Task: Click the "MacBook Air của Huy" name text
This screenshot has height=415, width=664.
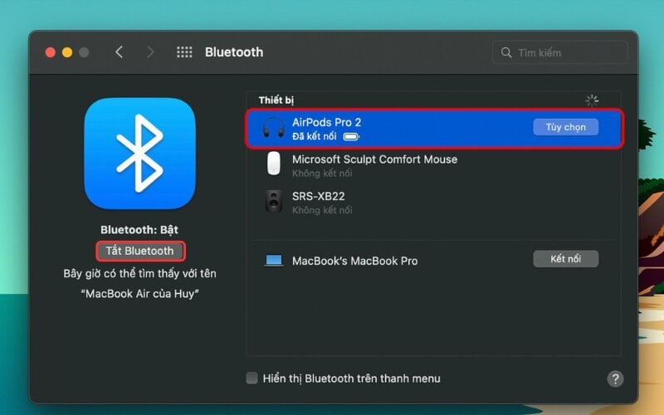Action: 139,294
